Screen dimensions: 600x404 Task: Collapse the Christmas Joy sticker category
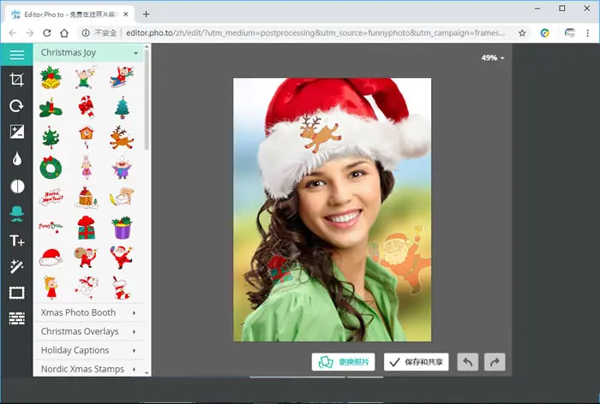[x=89, y=53]
